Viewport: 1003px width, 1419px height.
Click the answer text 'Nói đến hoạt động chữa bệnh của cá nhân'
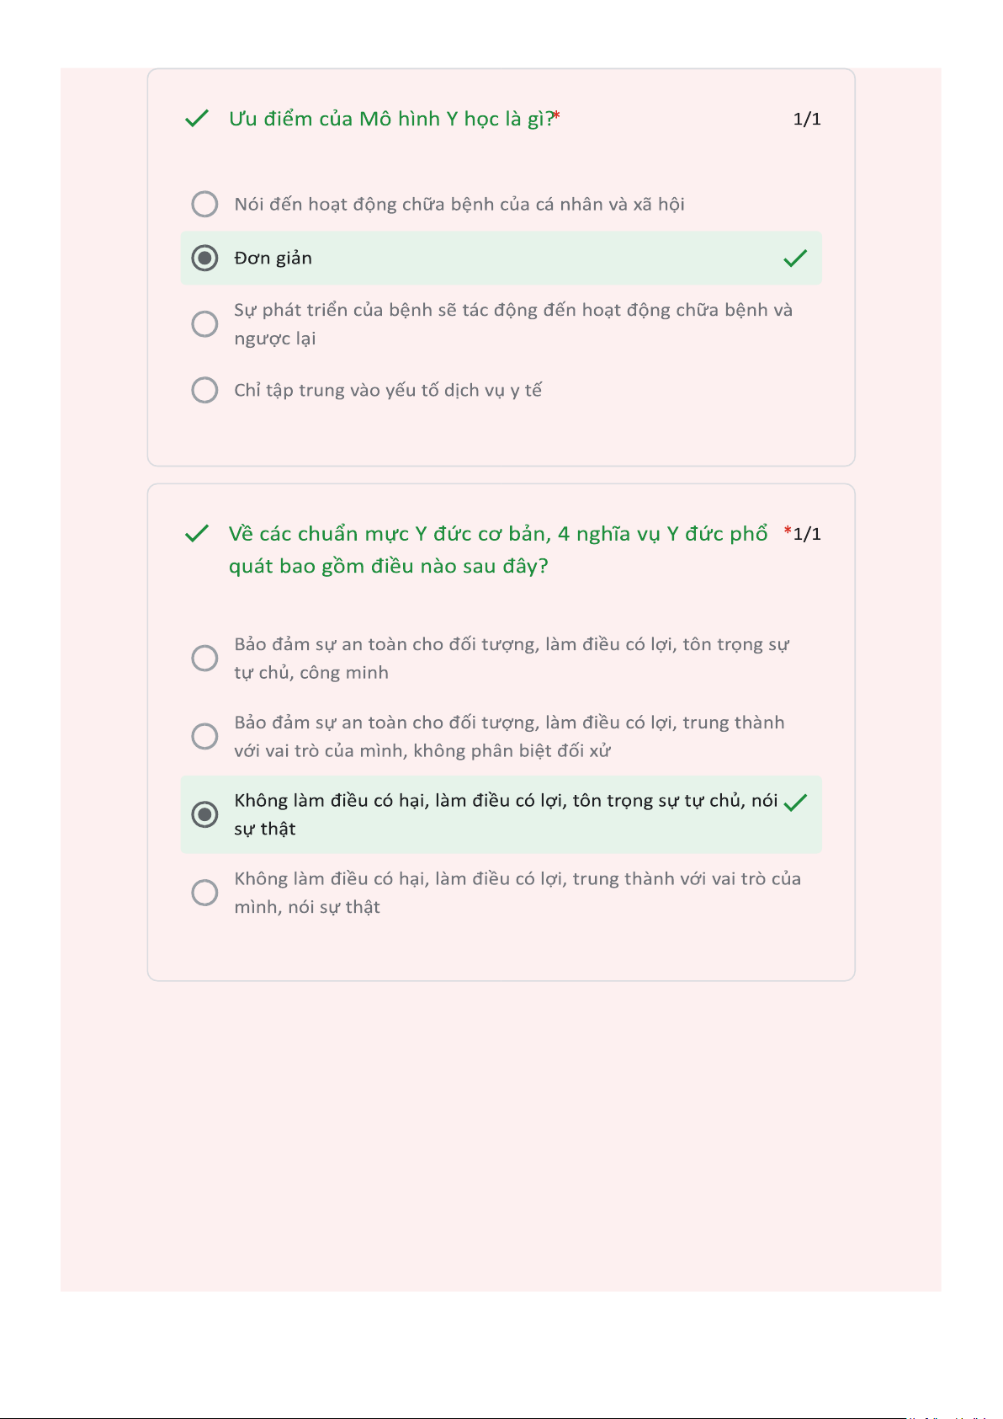tap(459, 204)
